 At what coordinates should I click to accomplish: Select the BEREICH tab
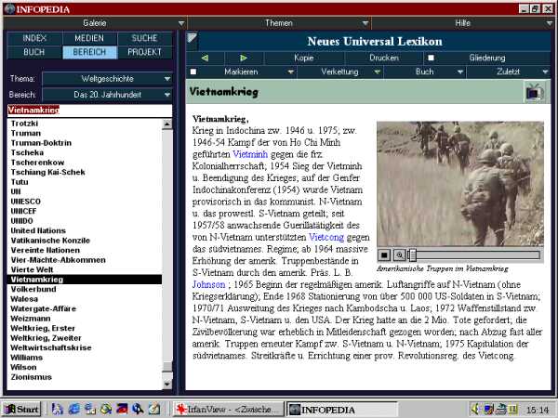click(x=89, y=52)
